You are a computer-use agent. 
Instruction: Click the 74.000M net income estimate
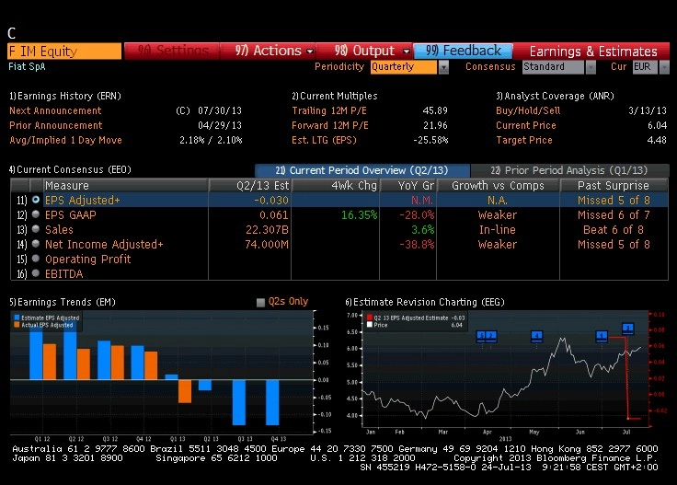[267, 245]
